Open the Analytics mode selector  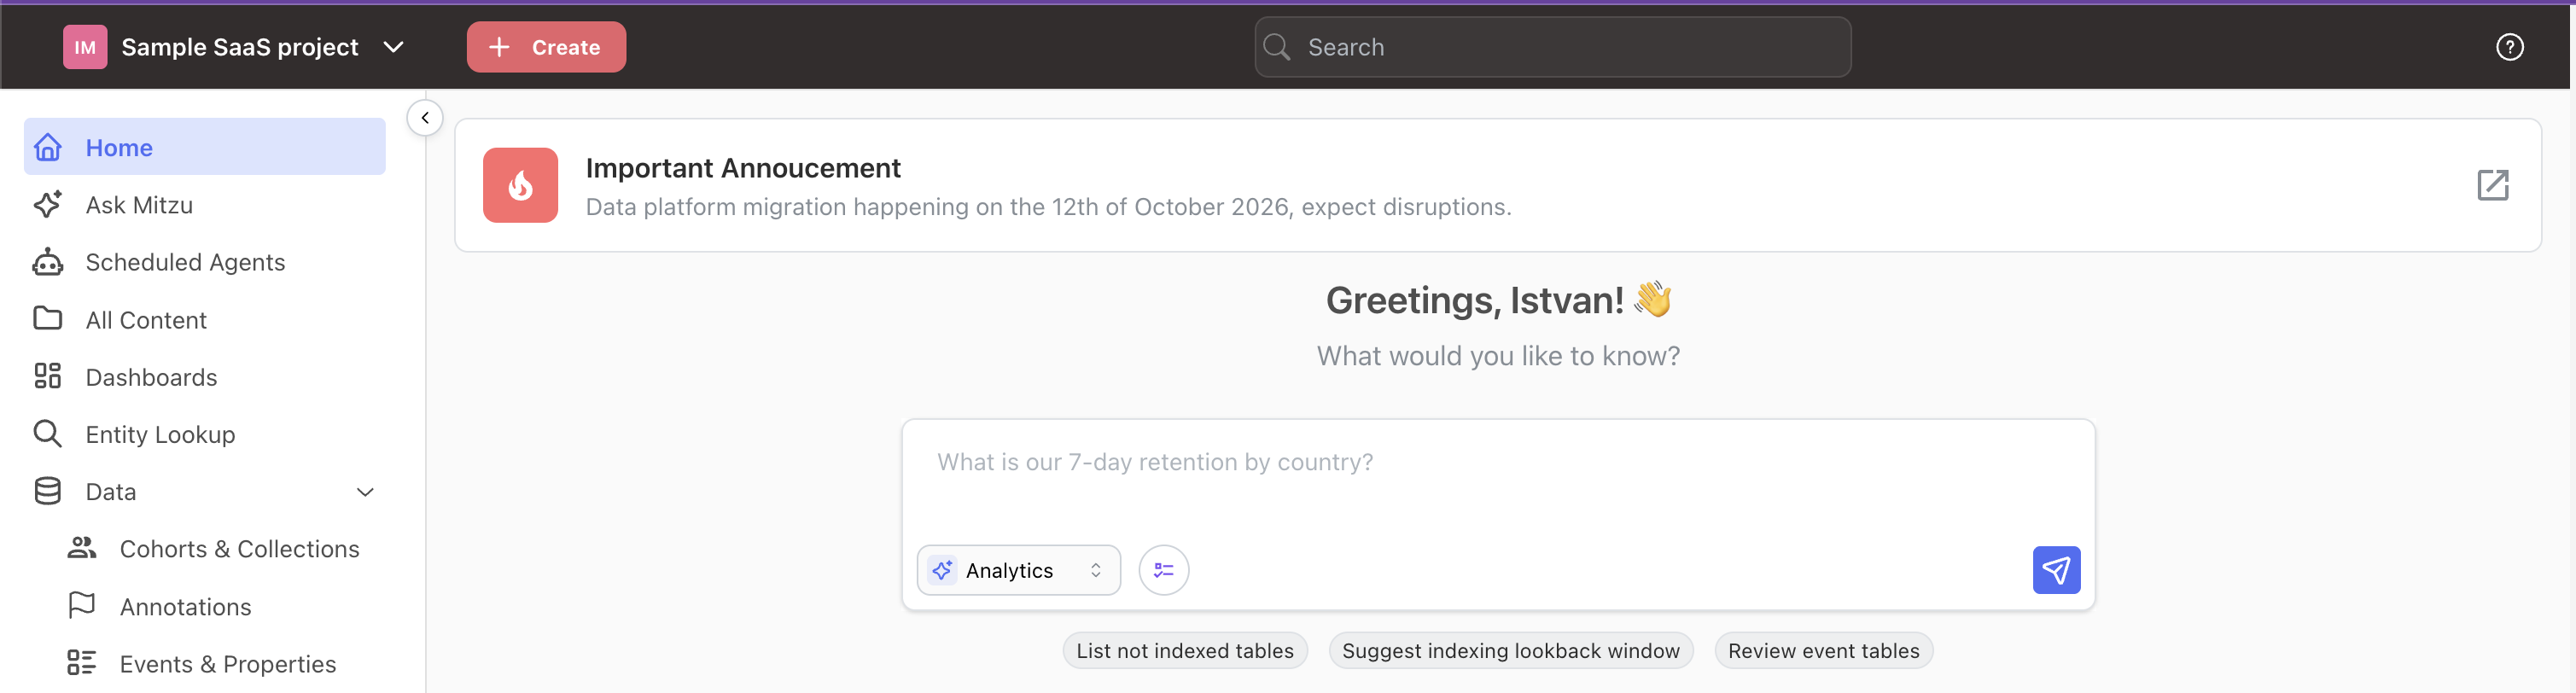[1018, 570]
